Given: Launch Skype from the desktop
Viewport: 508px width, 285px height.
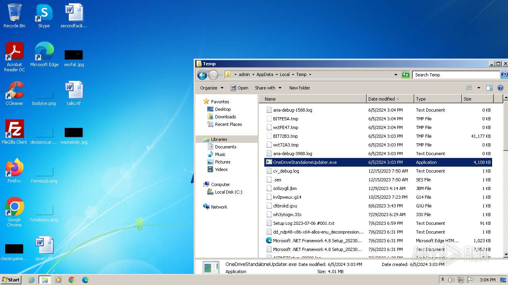Looking at the screenshot, I should (x=44, y=16).
